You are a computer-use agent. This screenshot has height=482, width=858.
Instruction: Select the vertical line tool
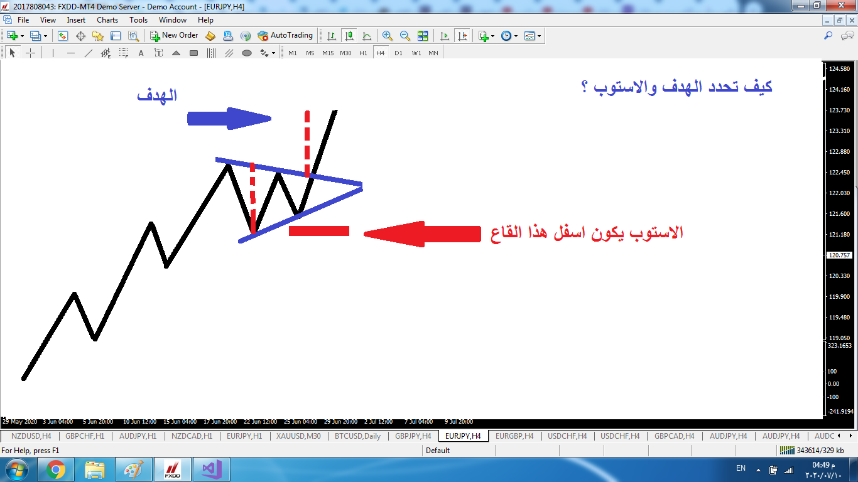click(x=53, y=53)
